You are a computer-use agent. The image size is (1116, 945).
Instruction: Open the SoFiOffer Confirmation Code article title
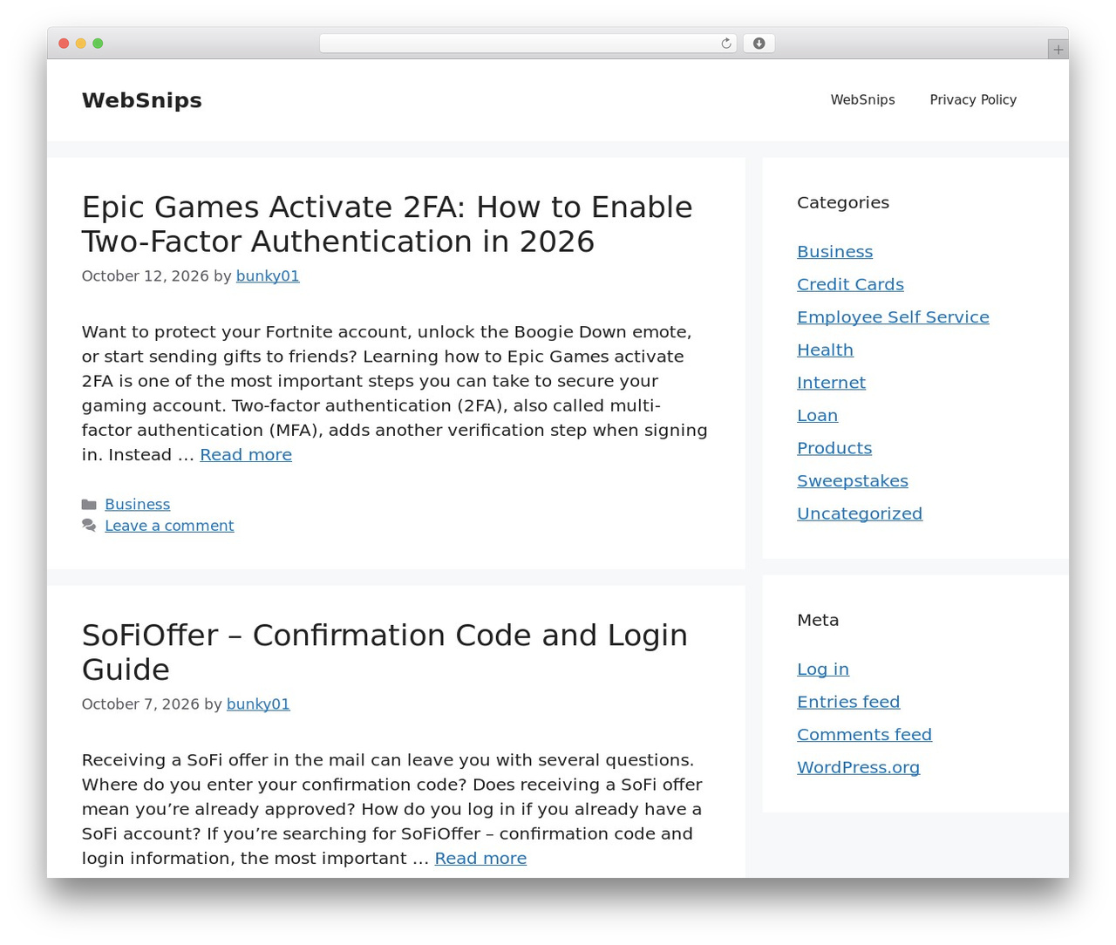tap(384, 652)
